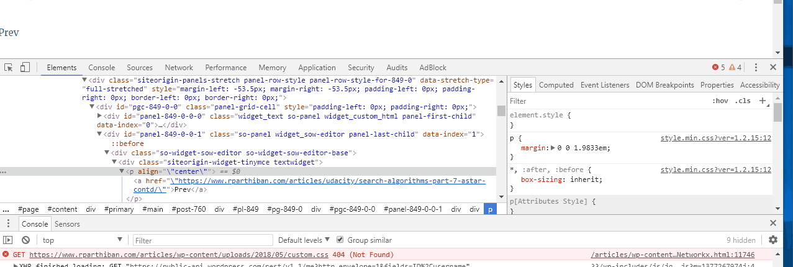Open the Performance tab
This screenshot has width=793, height=267.
pos(226,68)
